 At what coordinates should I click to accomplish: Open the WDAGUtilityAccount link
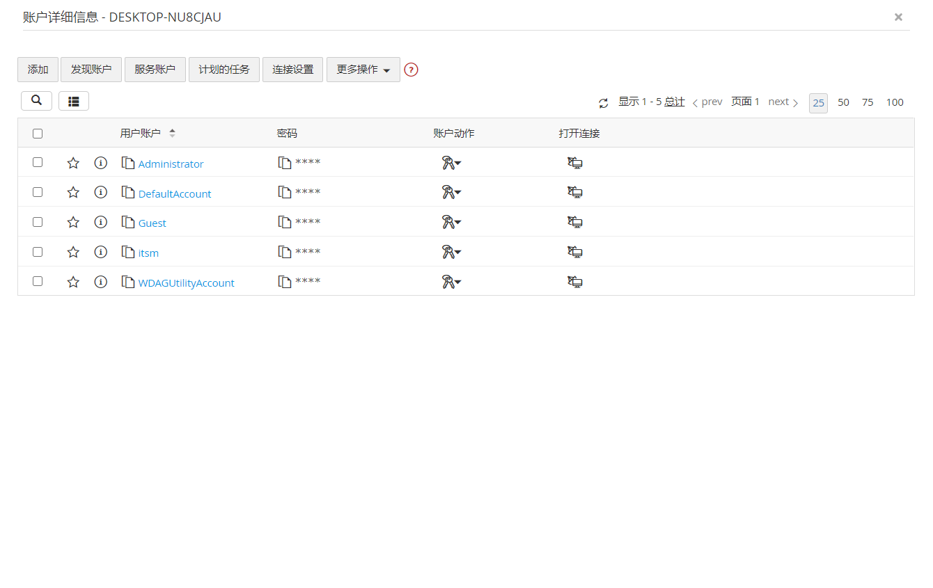pyautogui.click(x=187, y=283)
